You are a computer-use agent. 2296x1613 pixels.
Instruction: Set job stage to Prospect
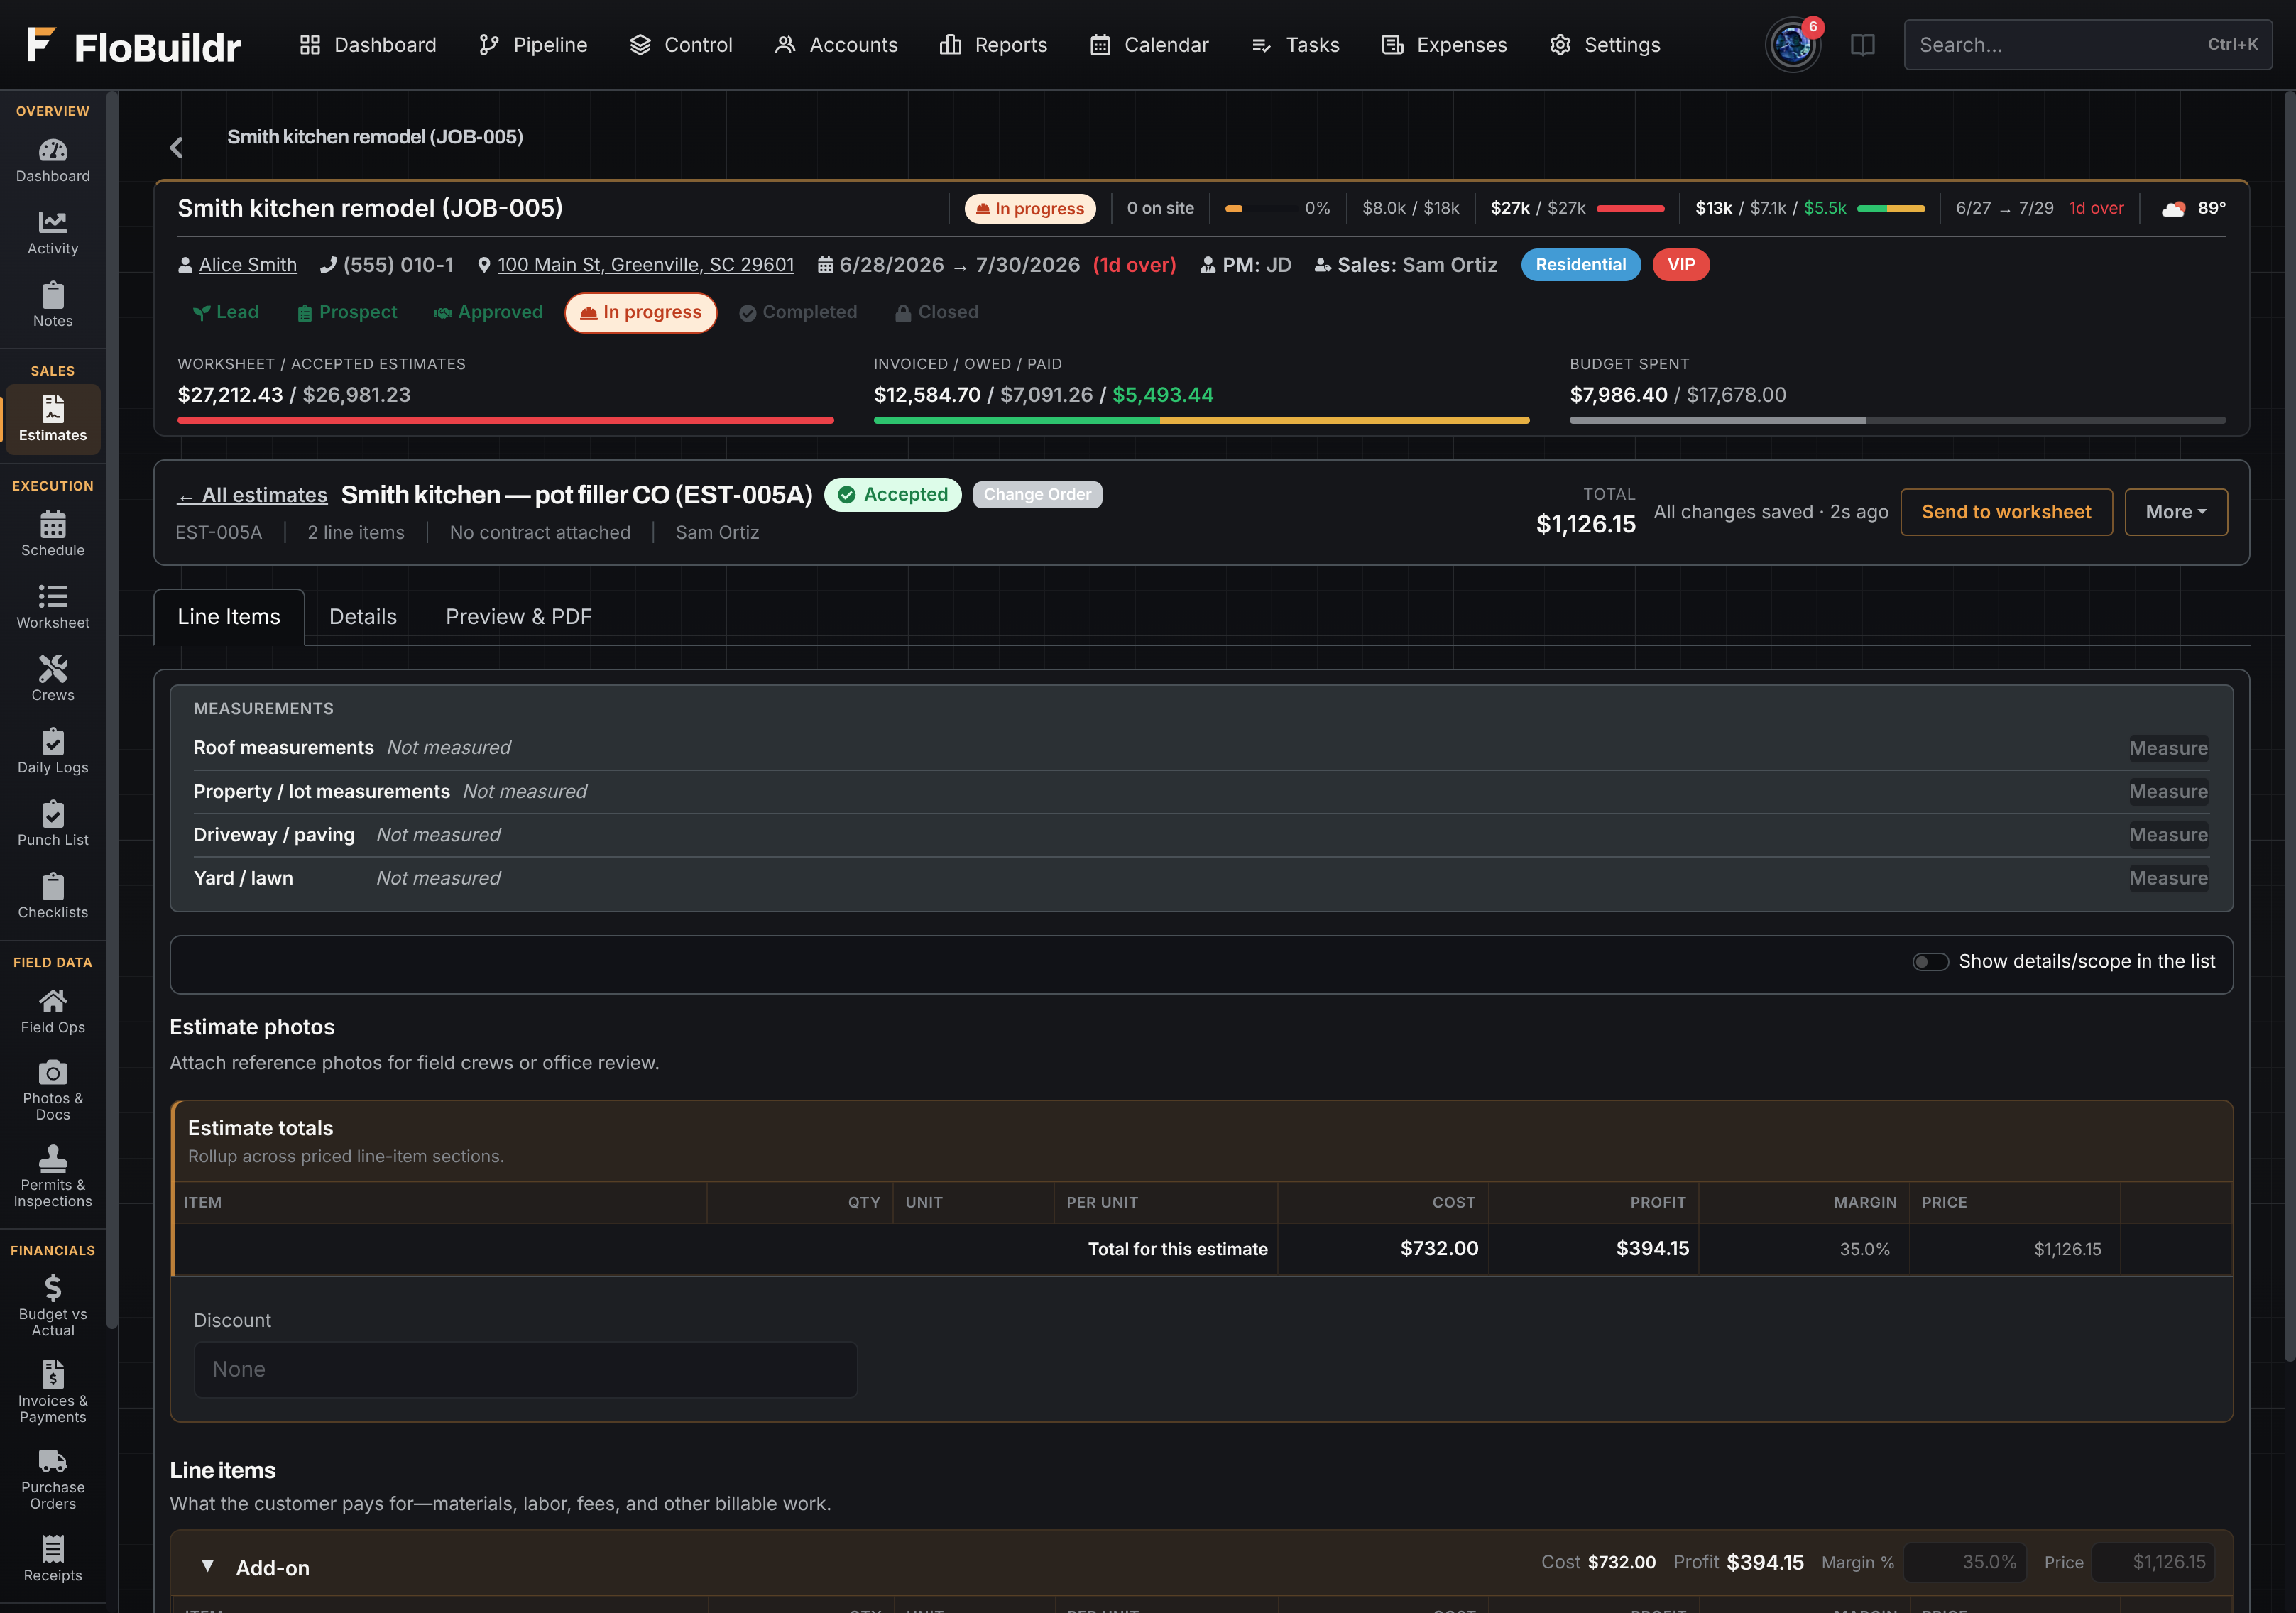click(x=348, y=313)
